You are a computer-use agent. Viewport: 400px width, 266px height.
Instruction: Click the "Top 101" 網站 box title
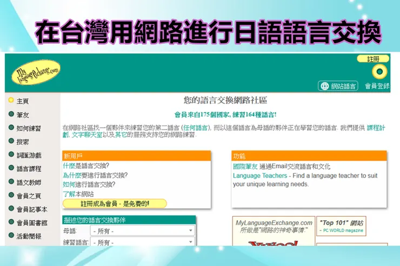pyautogui.click(x=341, y=223)
